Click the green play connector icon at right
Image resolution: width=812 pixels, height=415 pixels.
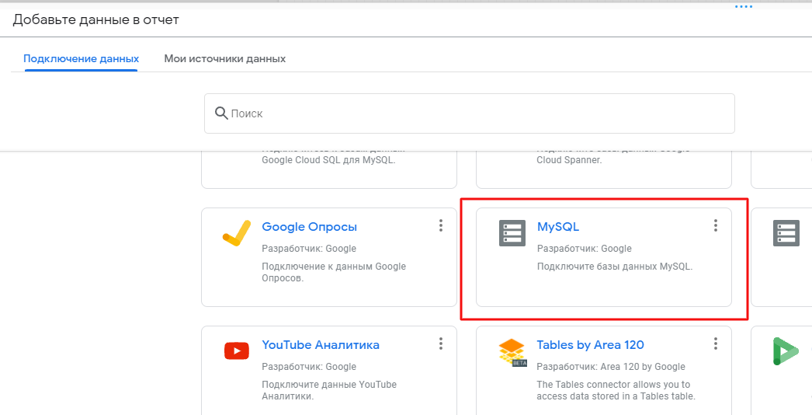coord(785,351)
